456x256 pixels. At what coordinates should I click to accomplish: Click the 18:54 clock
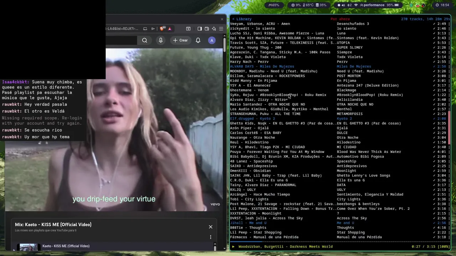click(442, 5)
